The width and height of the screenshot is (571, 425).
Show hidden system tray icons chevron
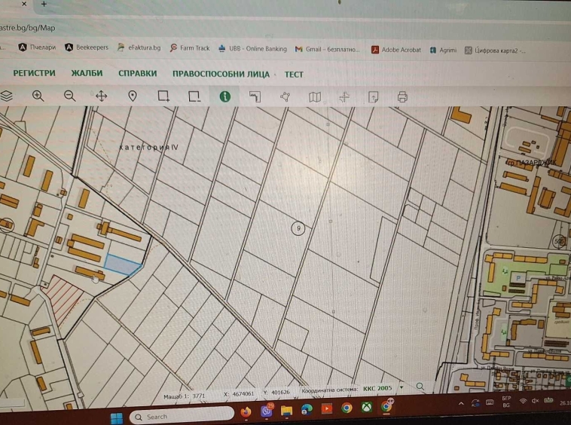point(461,403)
